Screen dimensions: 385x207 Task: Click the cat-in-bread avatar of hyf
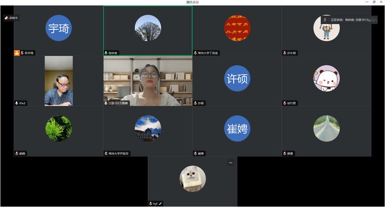click(193, 179)
